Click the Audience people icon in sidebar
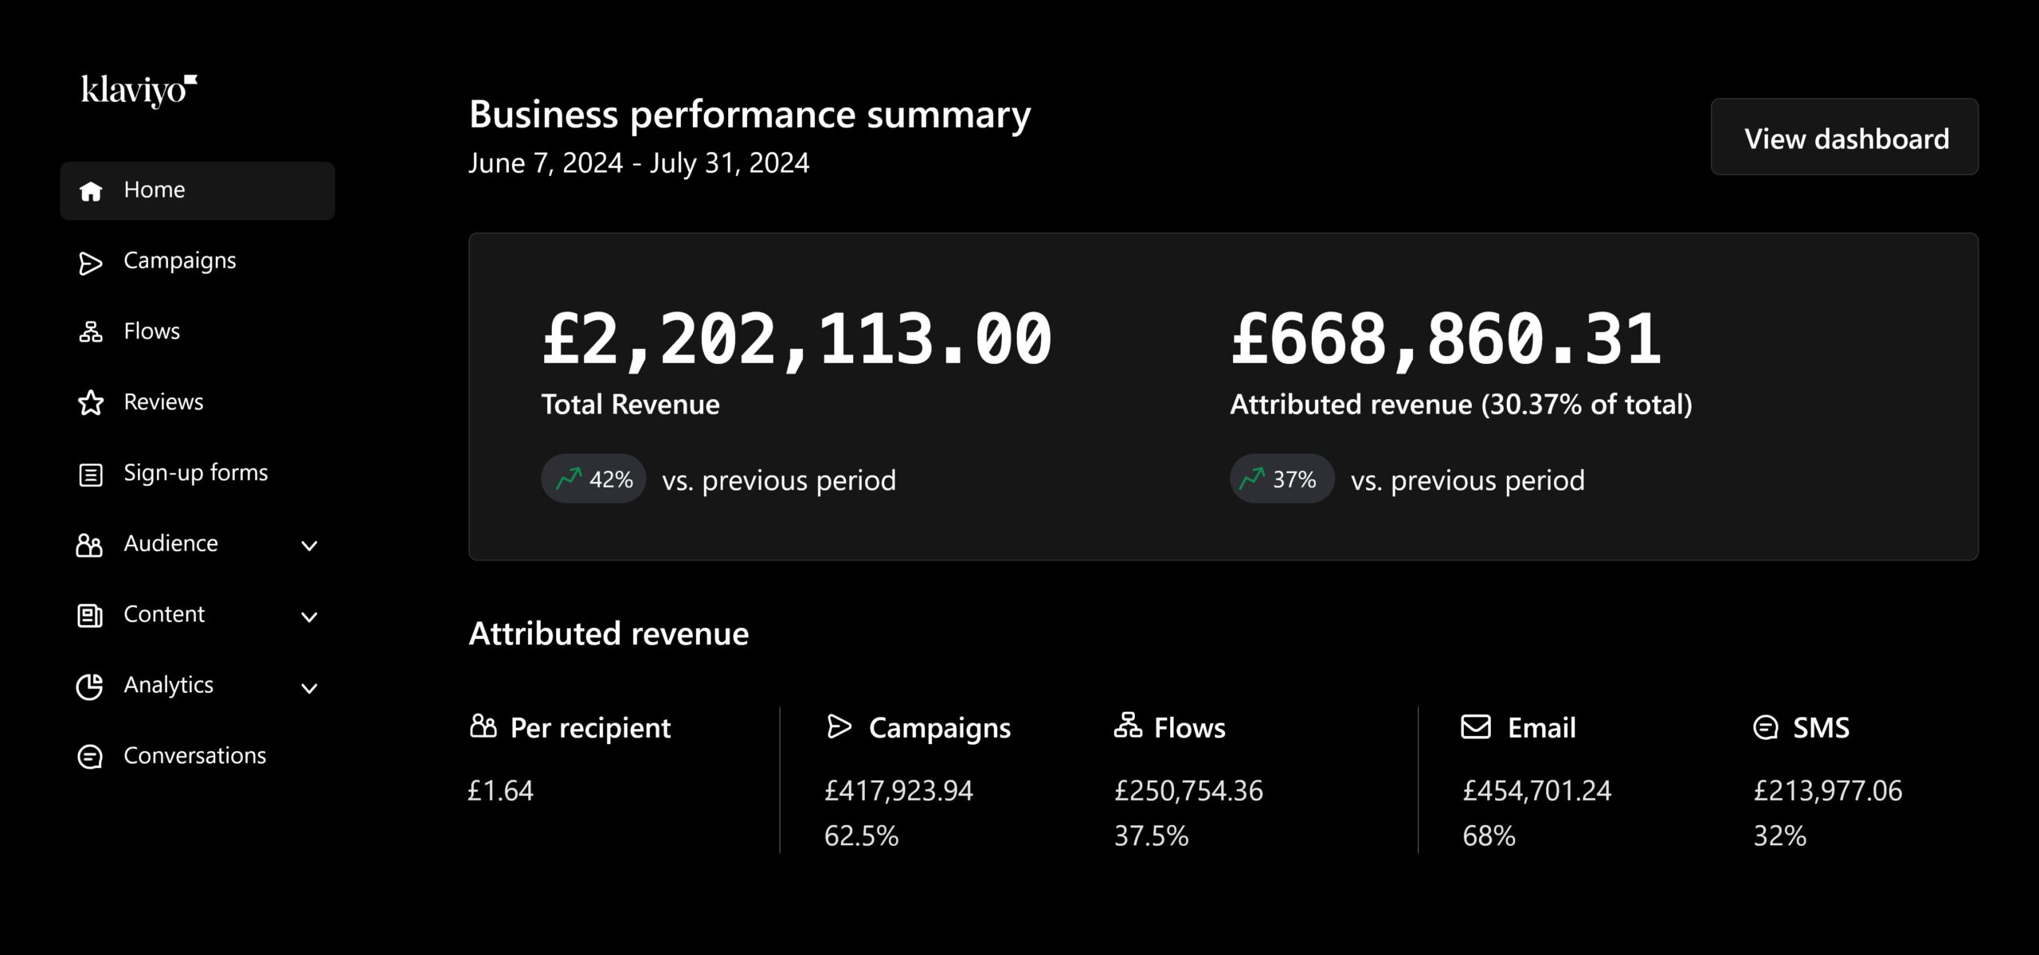 [89, 545]
